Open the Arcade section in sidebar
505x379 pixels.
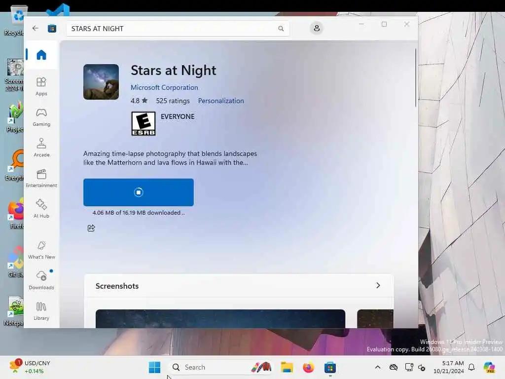[x=41, y=148]
